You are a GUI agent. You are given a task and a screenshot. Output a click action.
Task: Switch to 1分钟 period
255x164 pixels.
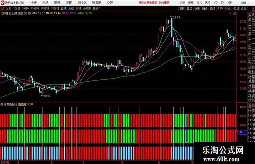[17, 8]
